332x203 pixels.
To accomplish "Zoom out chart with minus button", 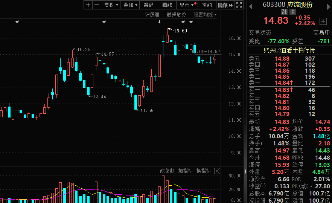I will [97, 5].
